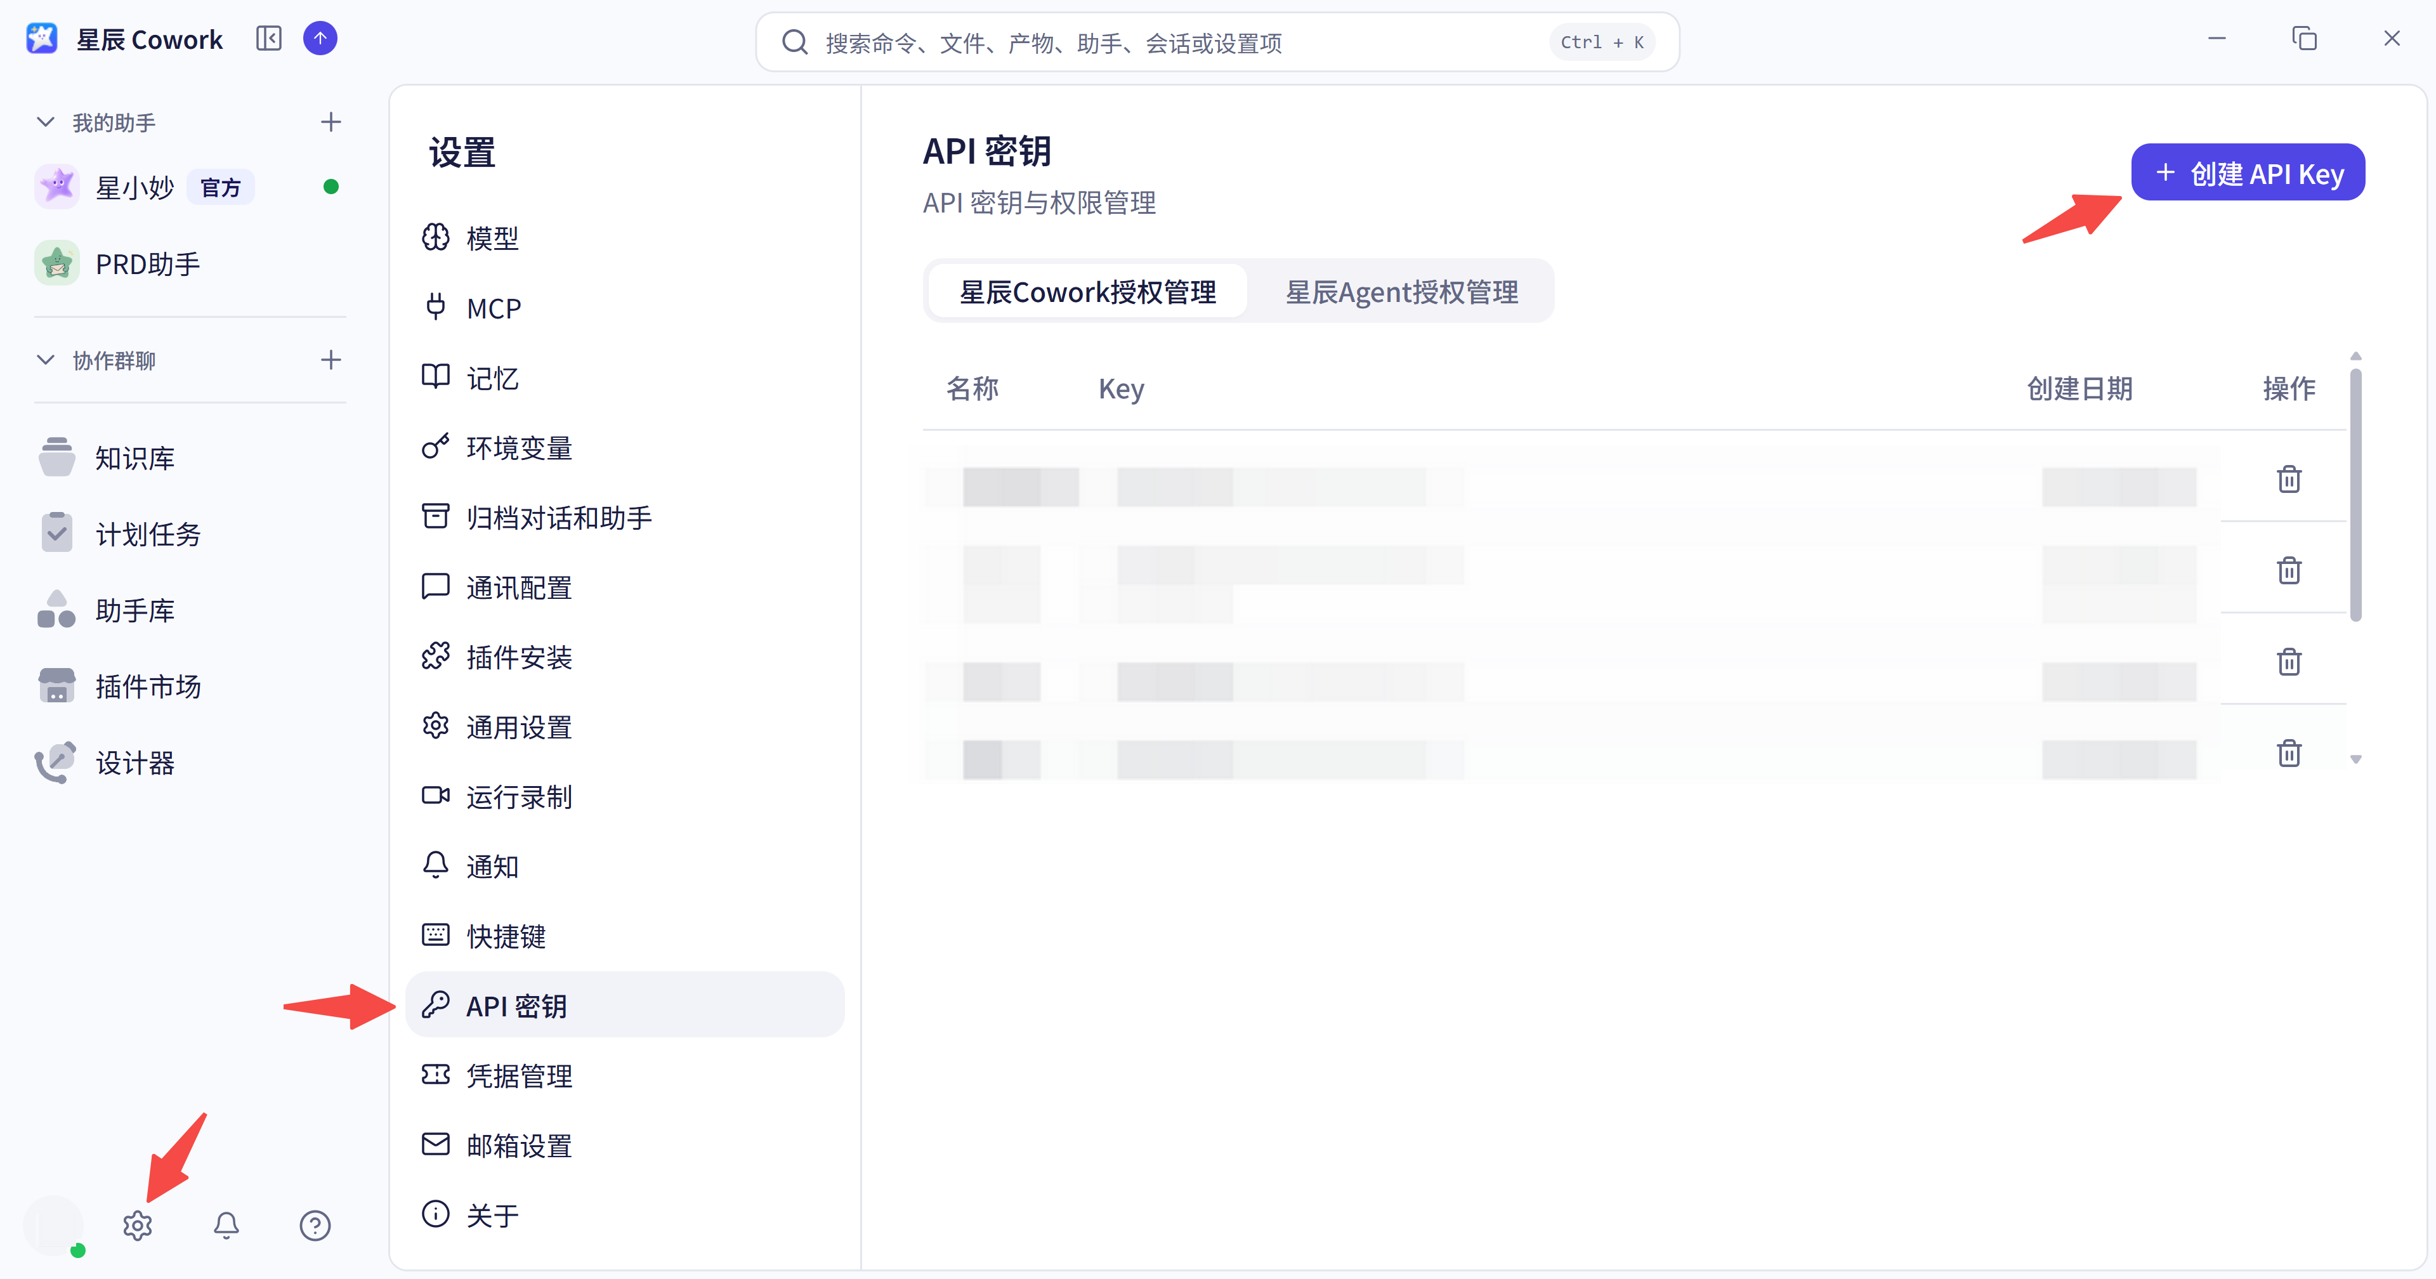Delete the second API key row
Viewport: 2436px width, 1279px height.
(x=2288, y=570)
